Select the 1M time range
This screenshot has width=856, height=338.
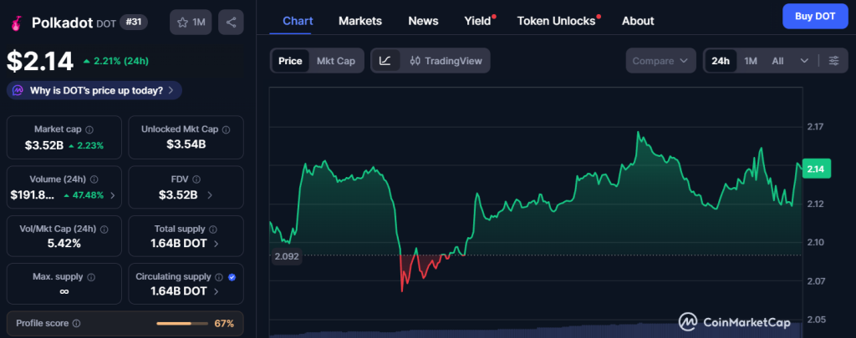tap(751, 61)
